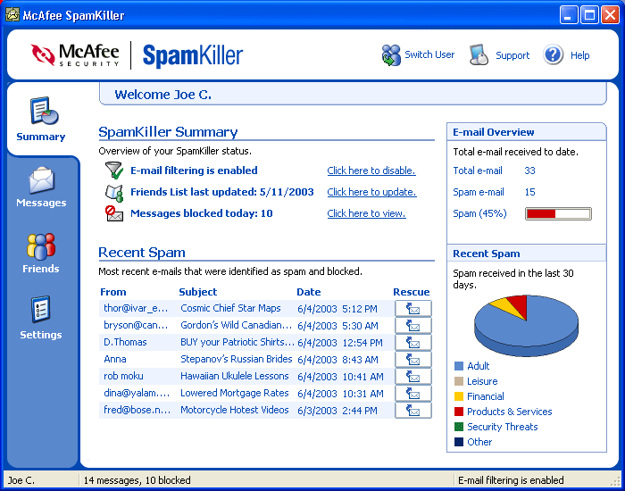Rescue Hawaiian Ukulele Lessons message
Screen dimensions: 625x491
tap(412, 376)
